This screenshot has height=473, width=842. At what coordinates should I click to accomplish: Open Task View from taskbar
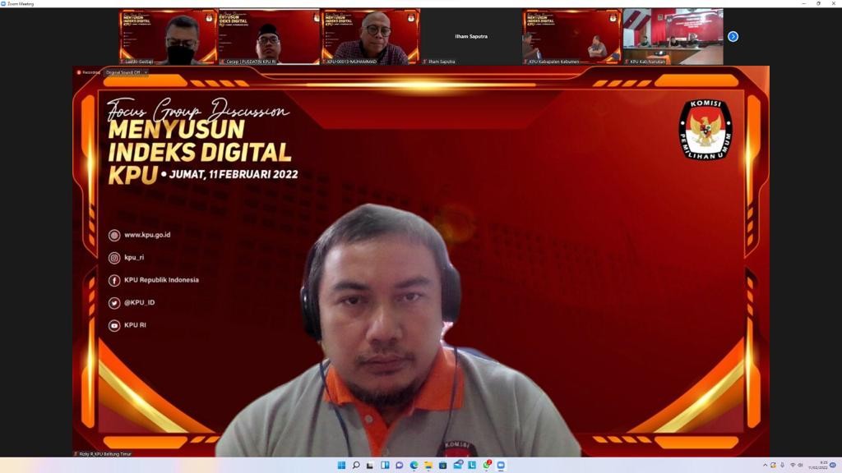(370, 466)
